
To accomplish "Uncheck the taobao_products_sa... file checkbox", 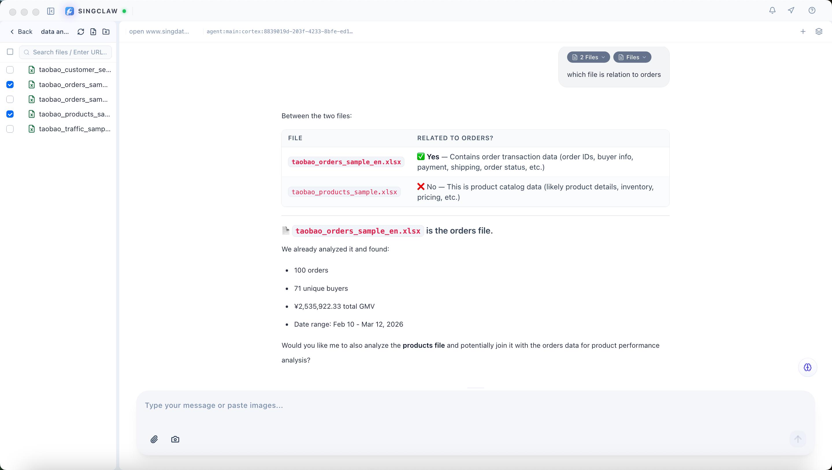I will click(10, 114).
